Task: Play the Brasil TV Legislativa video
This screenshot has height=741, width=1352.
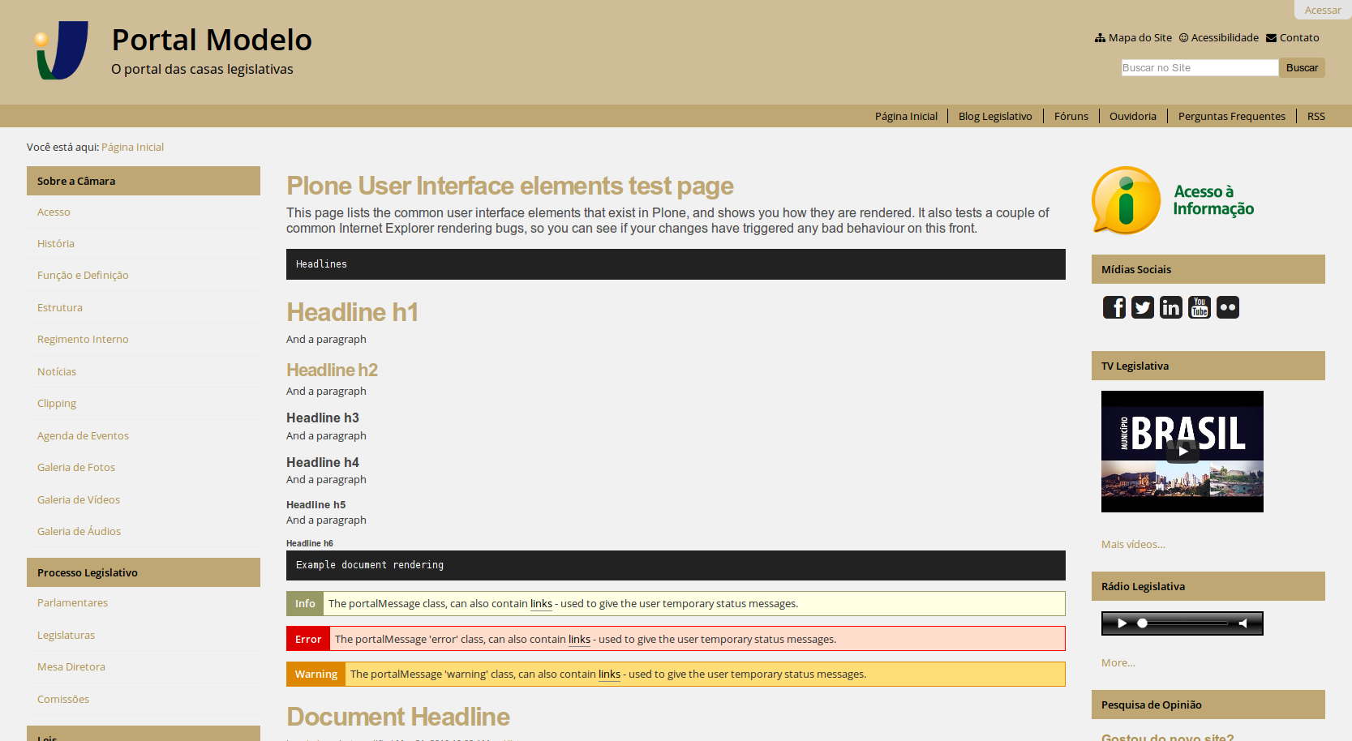Action: point(1182,452)
